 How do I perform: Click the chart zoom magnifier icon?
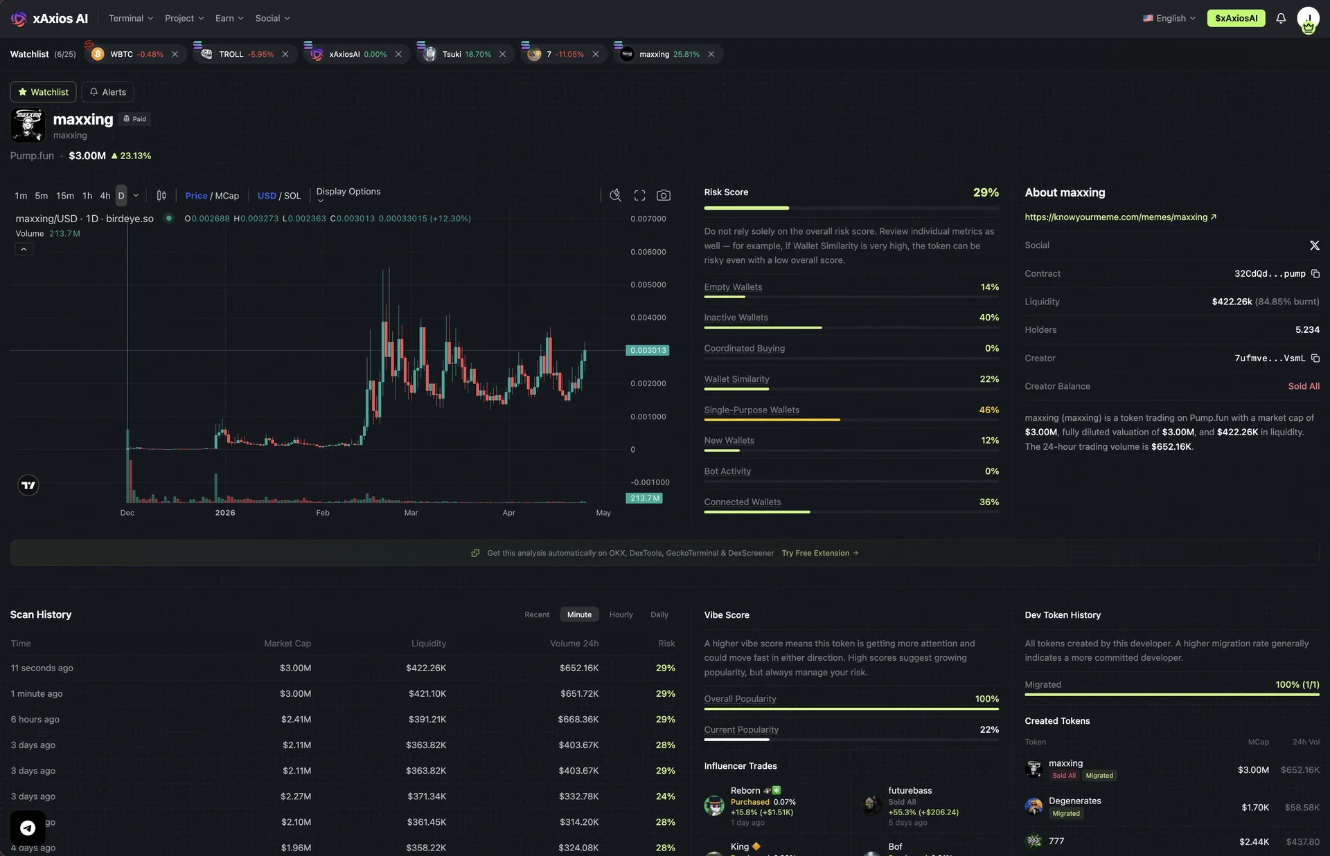(x=615, y=196)
